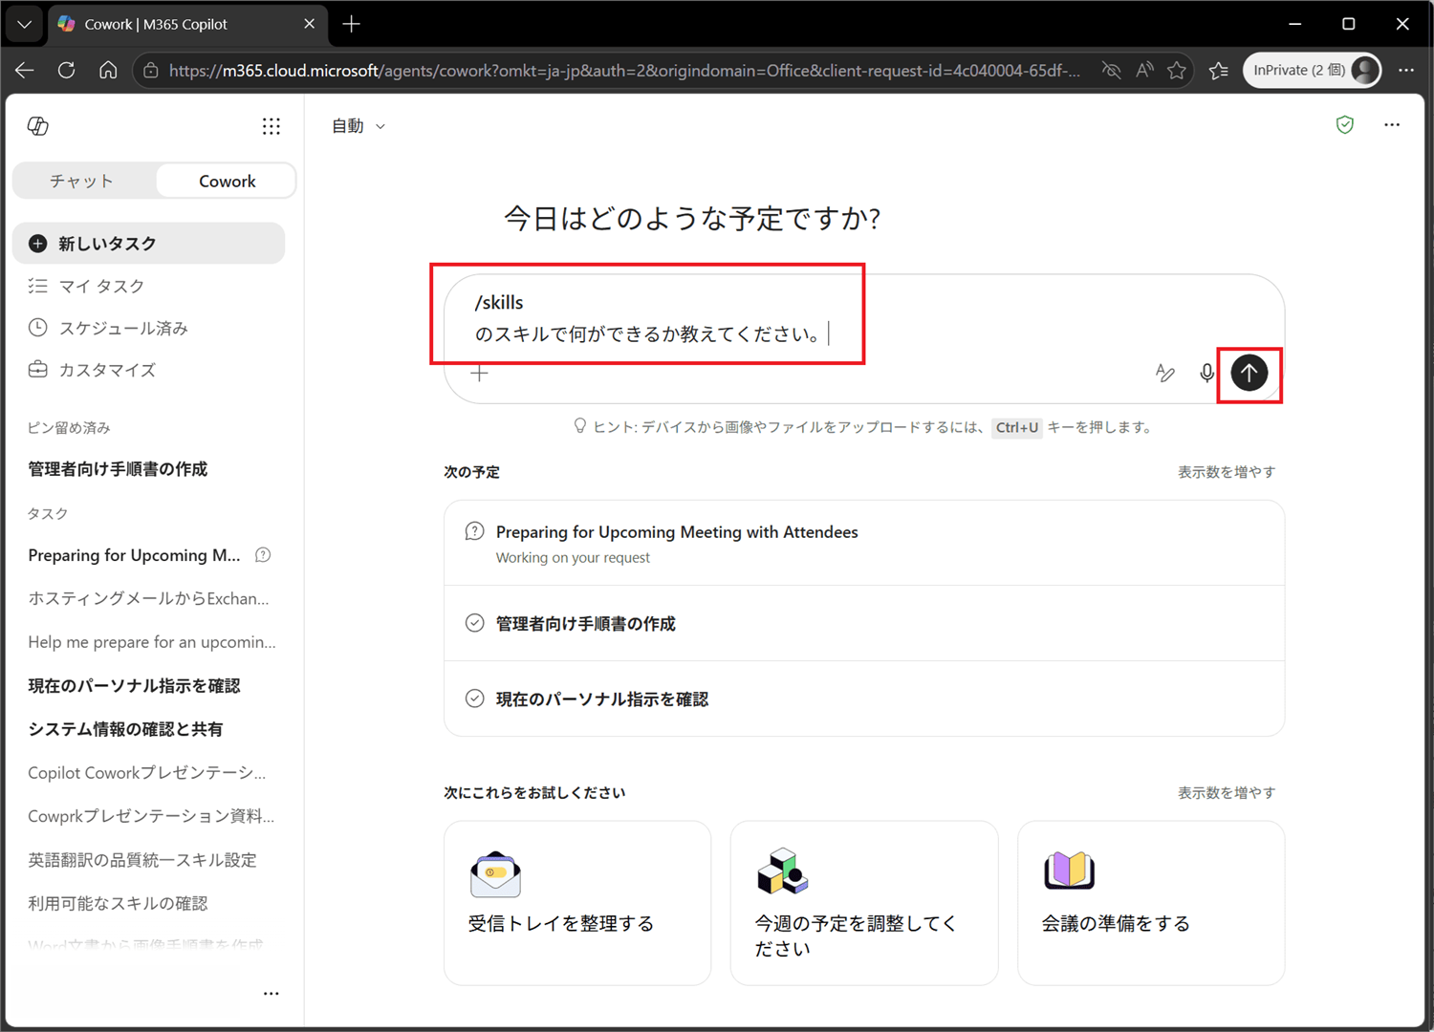This screenshot has width=1434, height=1032.
Task: Reload the page with refresh icon
Action: click(67, 71)
